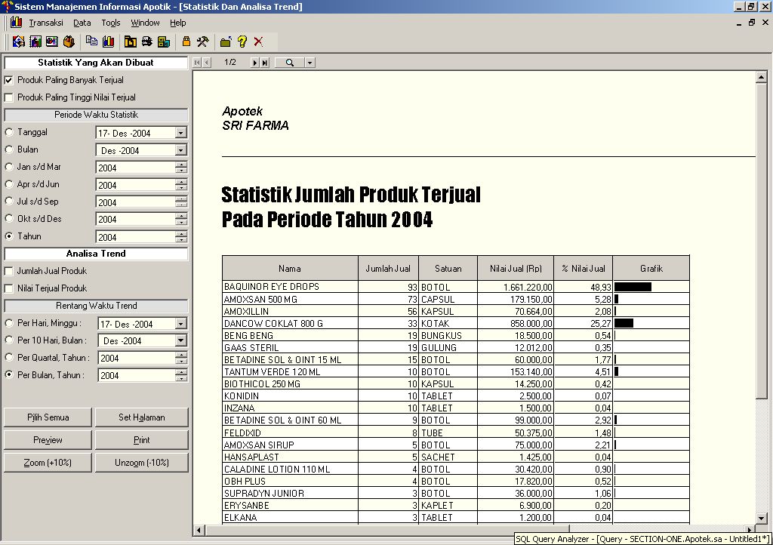Check the Jumlah Jual Produk option
This screenshot has height=545, width=773.
tap(9, 271)
